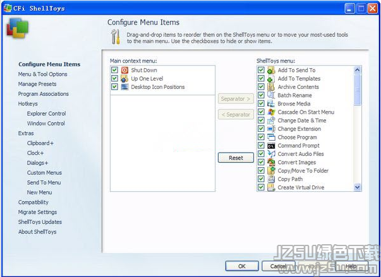Open Window Control settings
This screenshot has height=277, width=381.
pos(46,124)
